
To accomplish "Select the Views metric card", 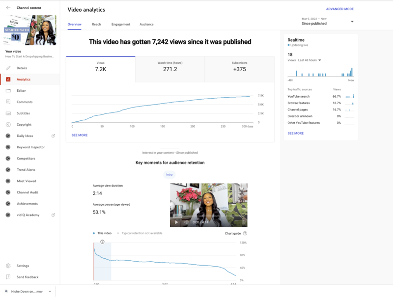I will coord(101,69).
